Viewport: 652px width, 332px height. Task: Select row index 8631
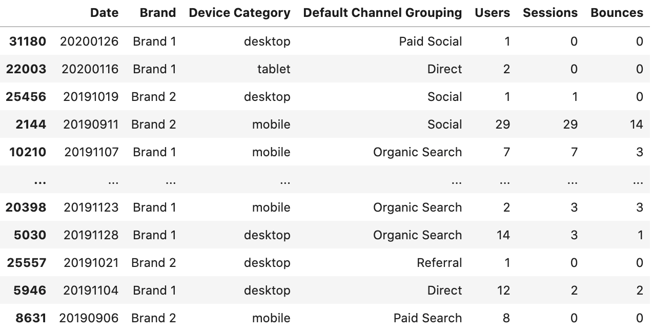(31, 318)
